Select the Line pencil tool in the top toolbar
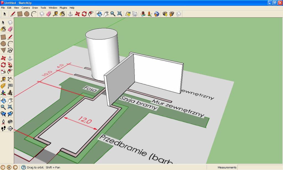The image size is (283, 170). point(13,14)
